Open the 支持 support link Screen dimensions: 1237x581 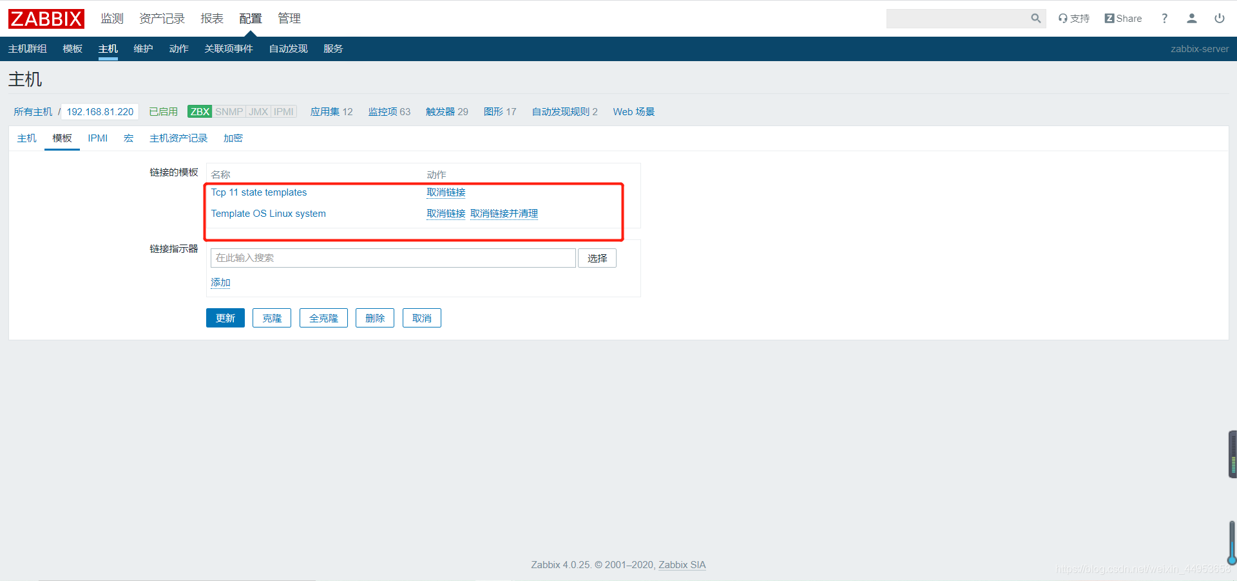(1074, 19)
